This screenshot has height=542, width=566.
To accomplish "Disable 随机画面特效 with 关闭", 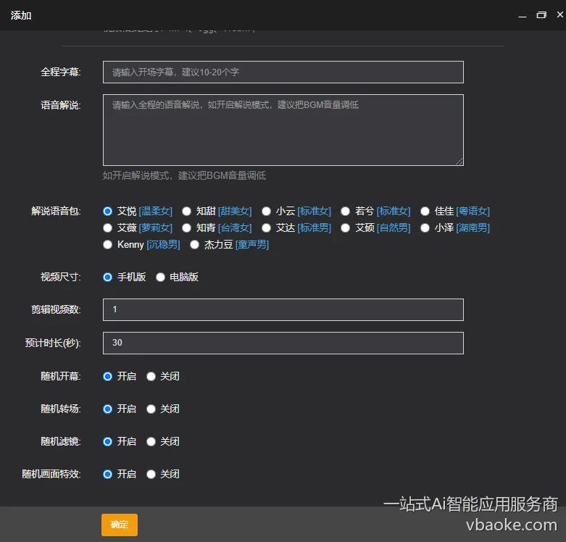I will tap(151, 474).
